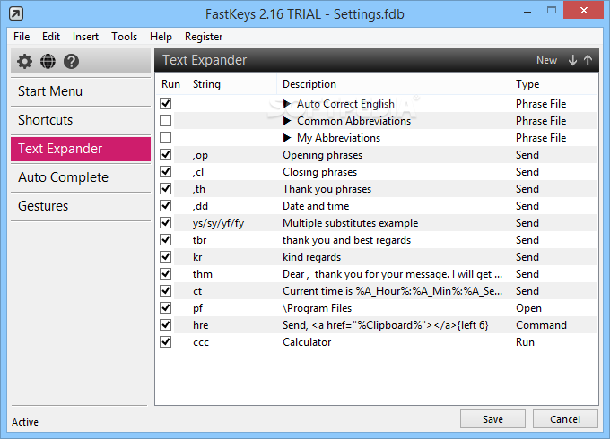Open the Insert menu
Viewport: 610px width, 439px height.
tap(85, 37)
